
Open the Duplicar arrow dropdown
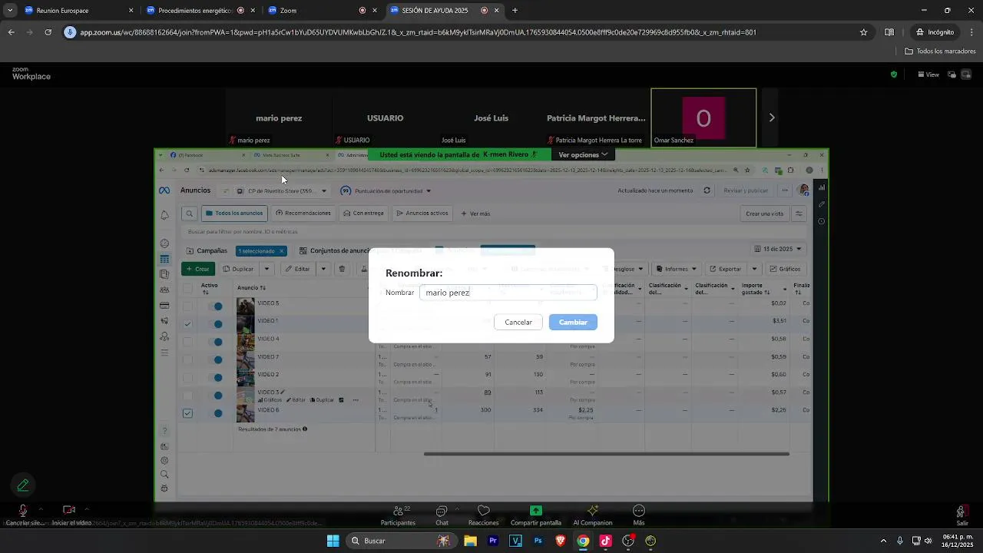pos(266,269)
